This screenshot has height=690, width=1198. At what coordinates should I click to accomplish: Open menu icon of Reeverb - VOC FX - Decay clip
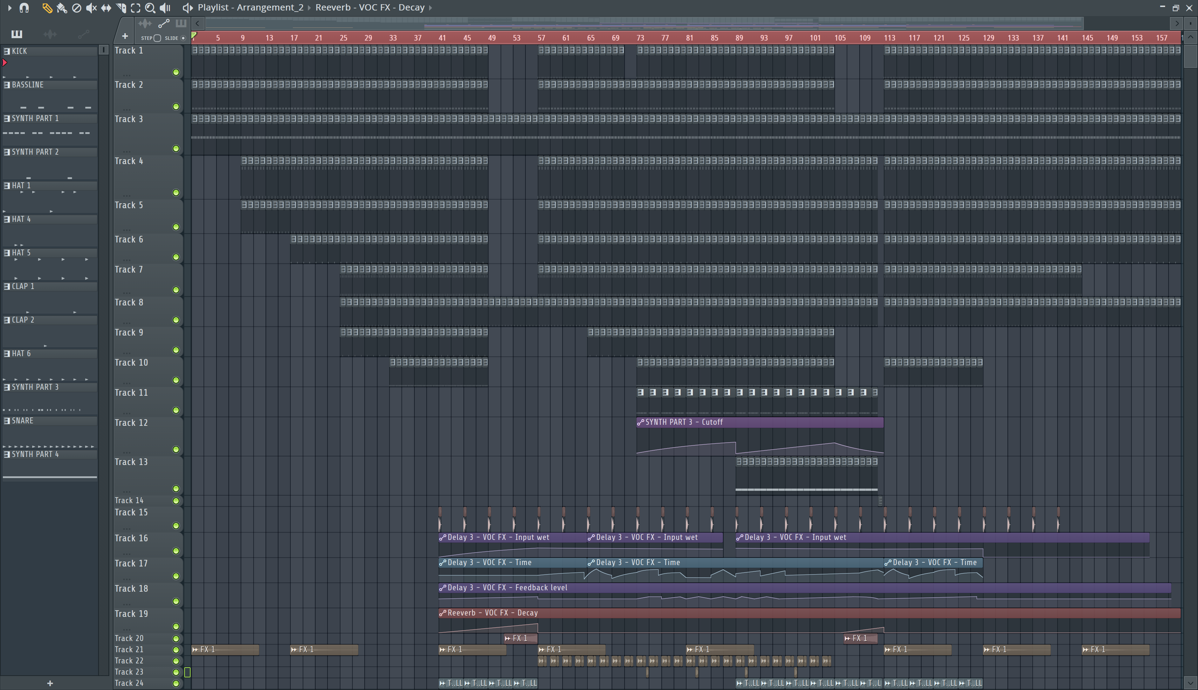click(x=443, y=613)
